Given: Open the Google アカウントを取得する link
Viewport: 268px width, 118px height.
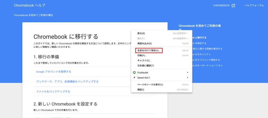Looking at the screenshot, I should tap(54, 72).
